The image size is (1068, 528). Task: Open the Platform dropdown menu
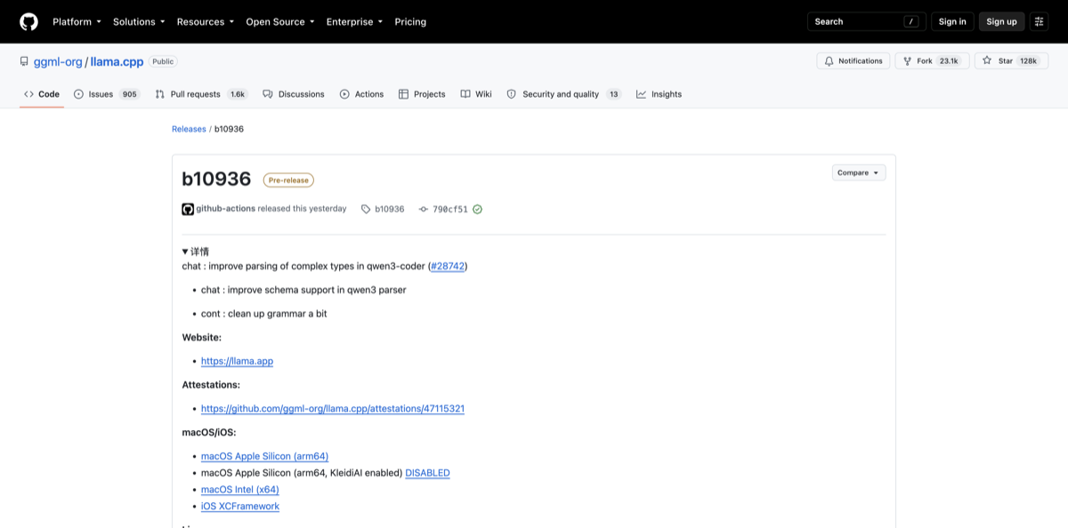[77, 21]
